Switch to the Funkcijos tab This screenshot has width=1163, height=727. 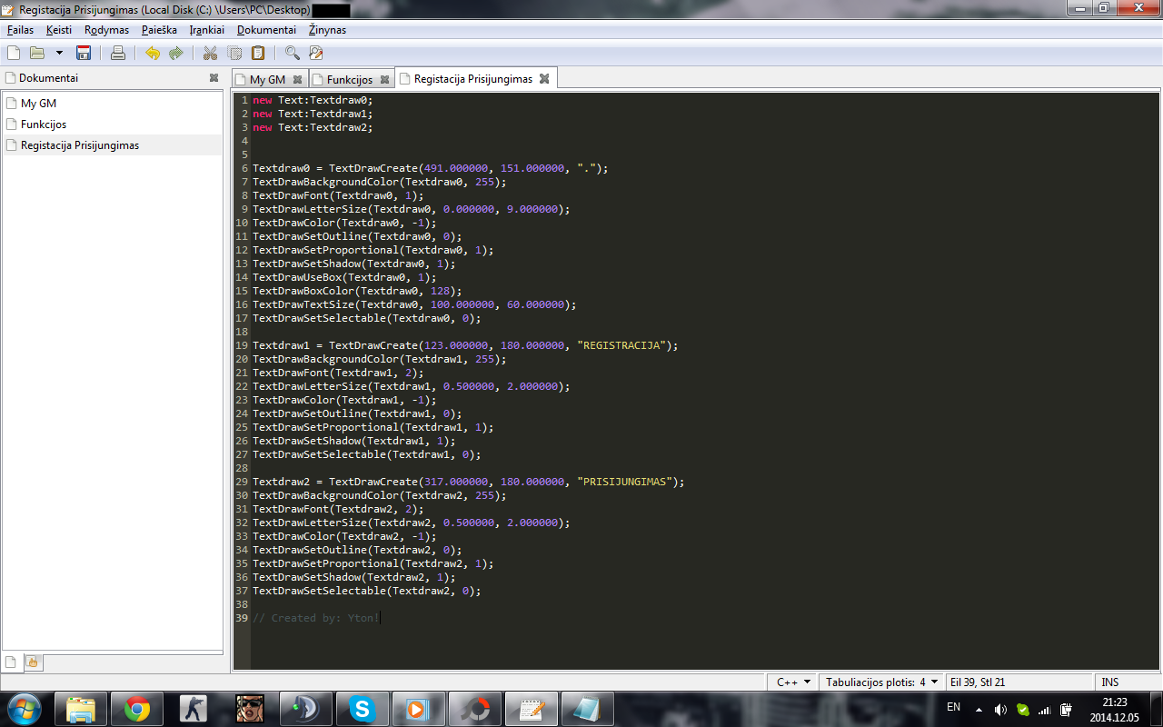click(350, 79)
